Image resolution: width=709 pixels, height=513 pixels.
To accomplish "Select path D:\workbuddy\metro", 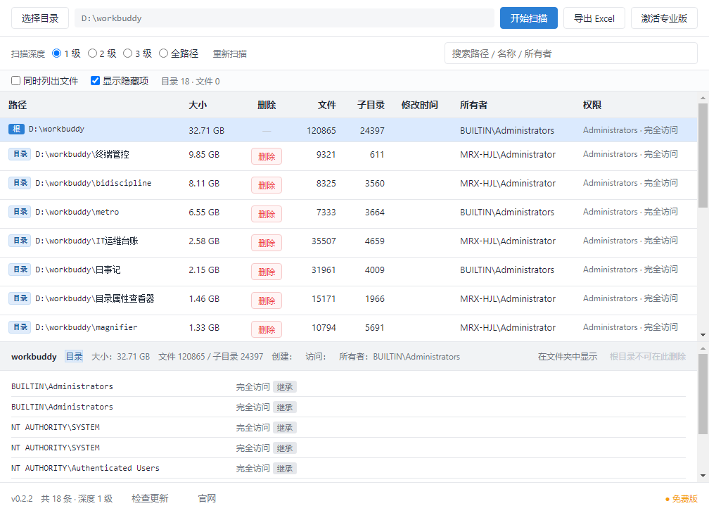I will click(x=77, y=213).
